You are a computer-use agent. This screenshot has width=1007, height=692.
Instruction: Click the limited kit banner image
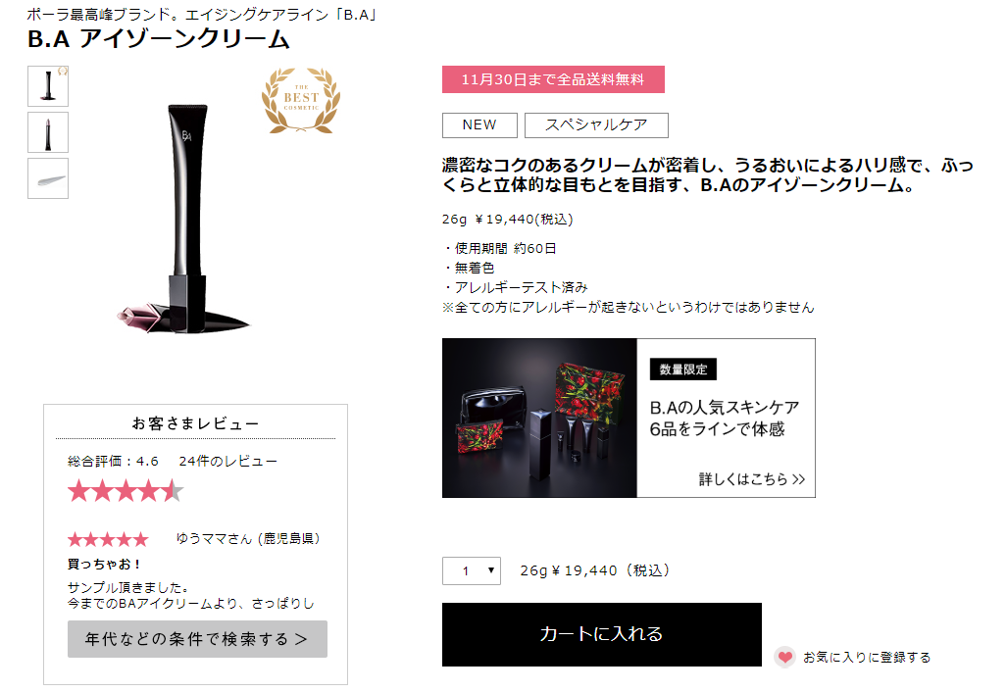tap(539, 418)
